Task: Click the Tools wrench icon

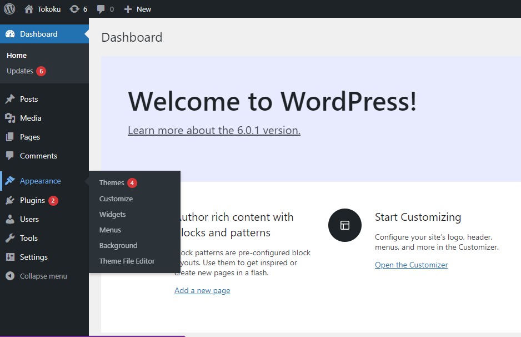Action: [11, 238]
